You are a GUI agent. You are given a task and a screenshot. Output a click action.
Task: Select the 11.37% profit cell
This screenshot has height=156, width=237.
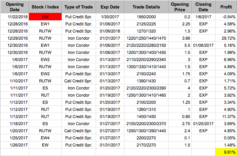226,116
